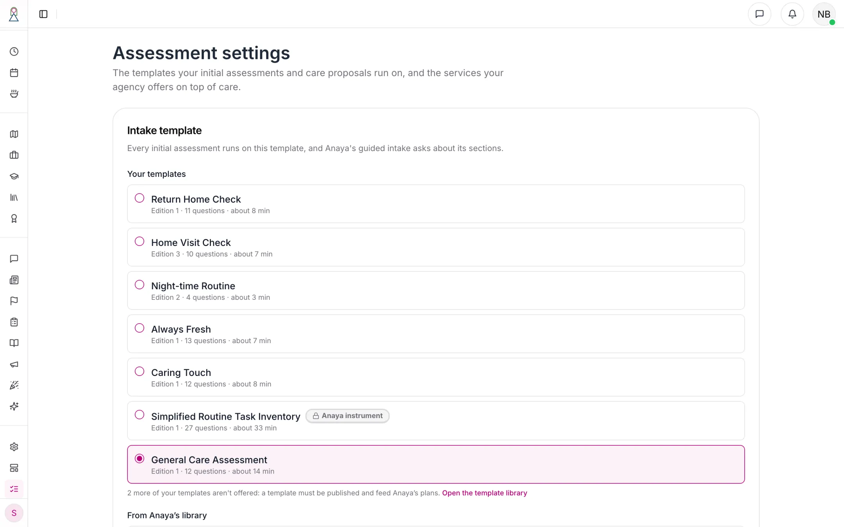Open the folded map icon in the sidebar
Viewport: 844px width, 527px height.
[x=14, y=134]
